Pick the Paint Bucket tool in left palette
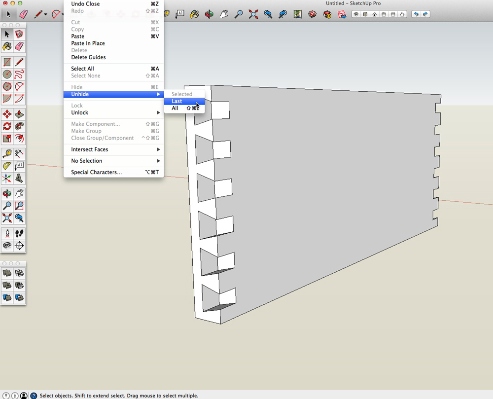Viewport: 493px width, 399px height. click(x=7, y=46)
